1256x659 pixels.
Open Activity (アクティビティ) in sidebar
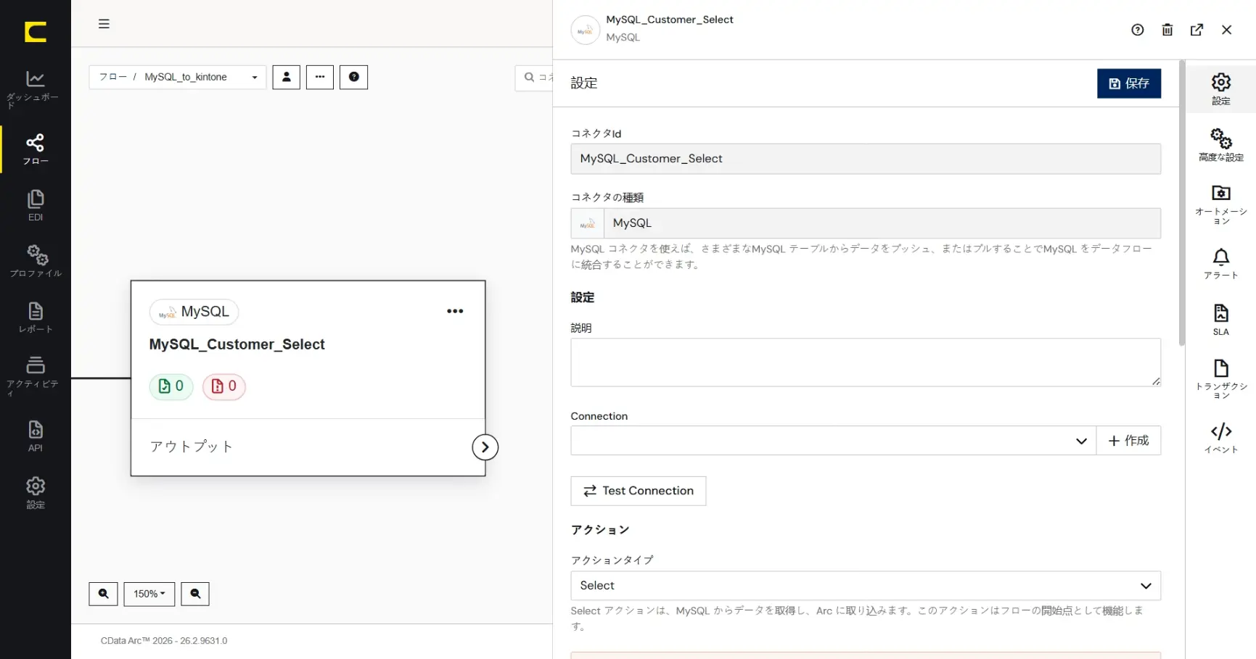click(35, 376)
